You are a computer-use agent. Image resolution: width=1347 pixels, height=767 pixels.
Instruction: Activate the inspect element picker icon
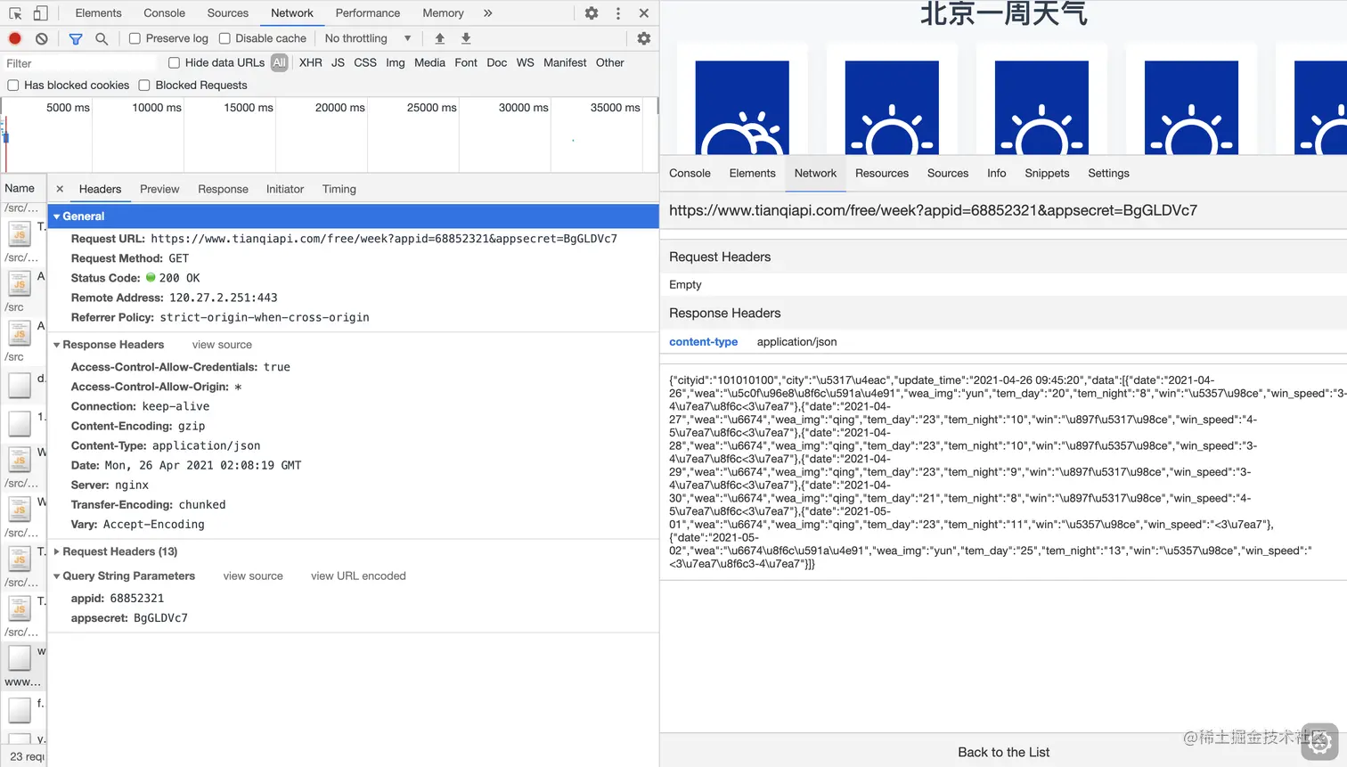tap(15, 13)
